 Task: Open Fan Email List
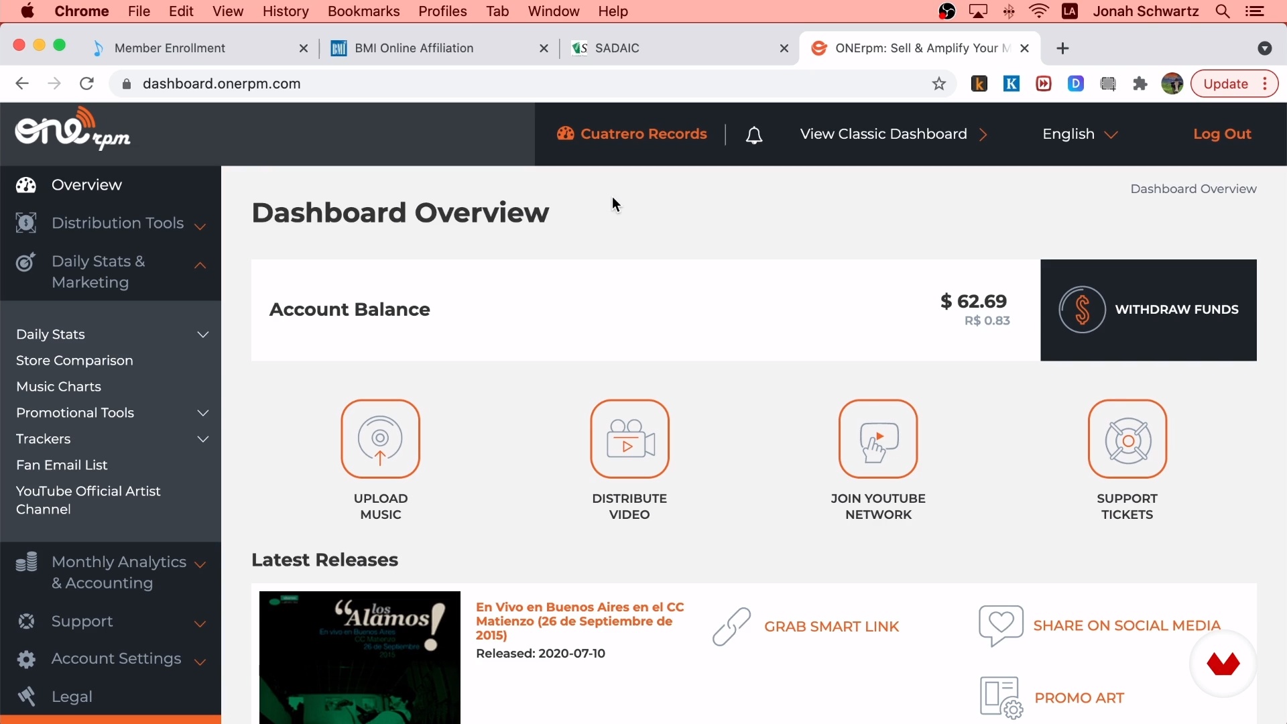click(62, 465)
